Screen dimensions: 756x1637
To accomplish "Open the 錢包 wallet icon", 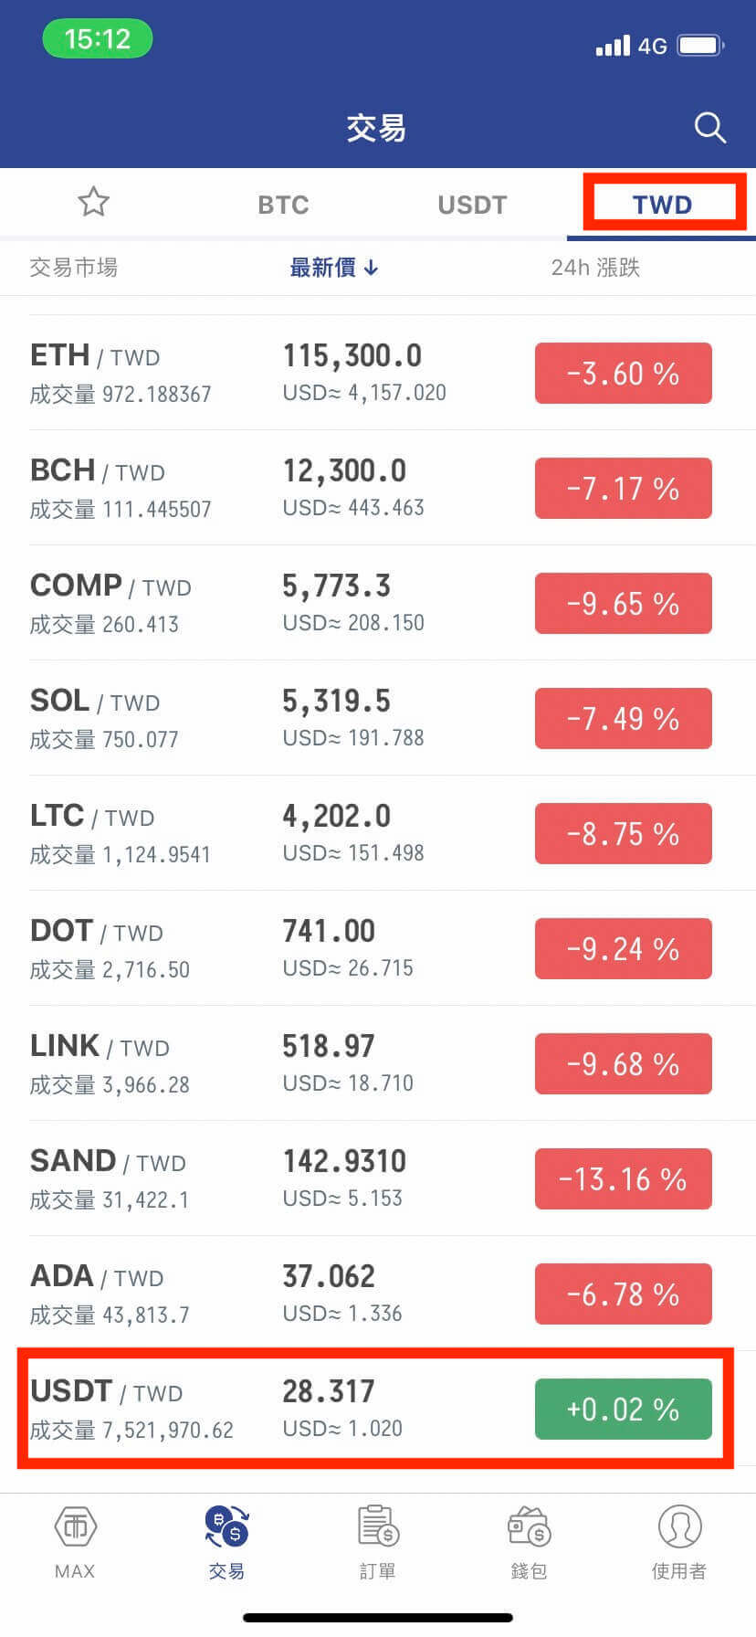I will click(529, 1544).
